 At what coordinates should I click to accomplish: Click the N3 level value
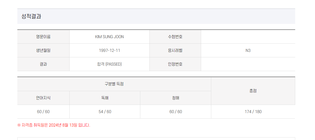pyautogui.click(x=248, y=51)
